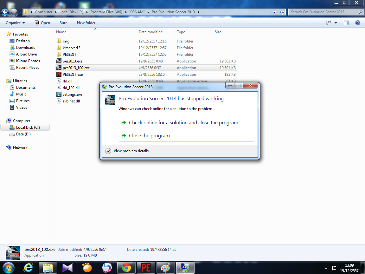The image size is (365, 274).
Task: Toggle the preview pane icon
Action: coord(346,23)
